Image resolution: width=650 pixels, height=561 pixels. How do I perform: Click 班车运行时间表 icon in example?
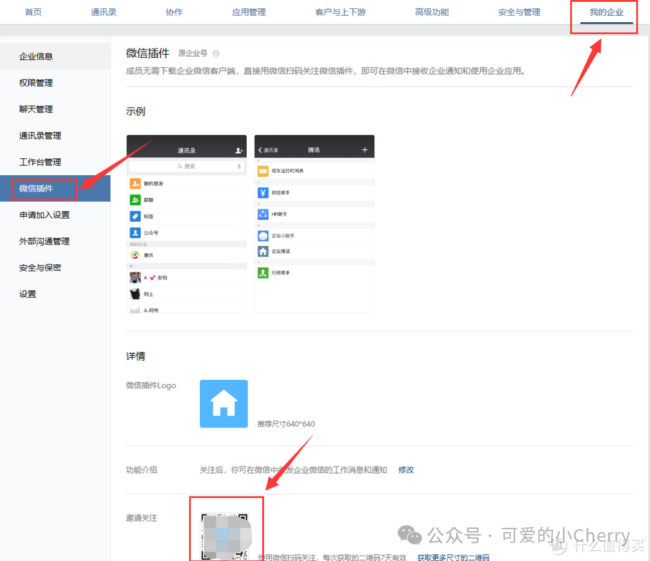point(263,171)
